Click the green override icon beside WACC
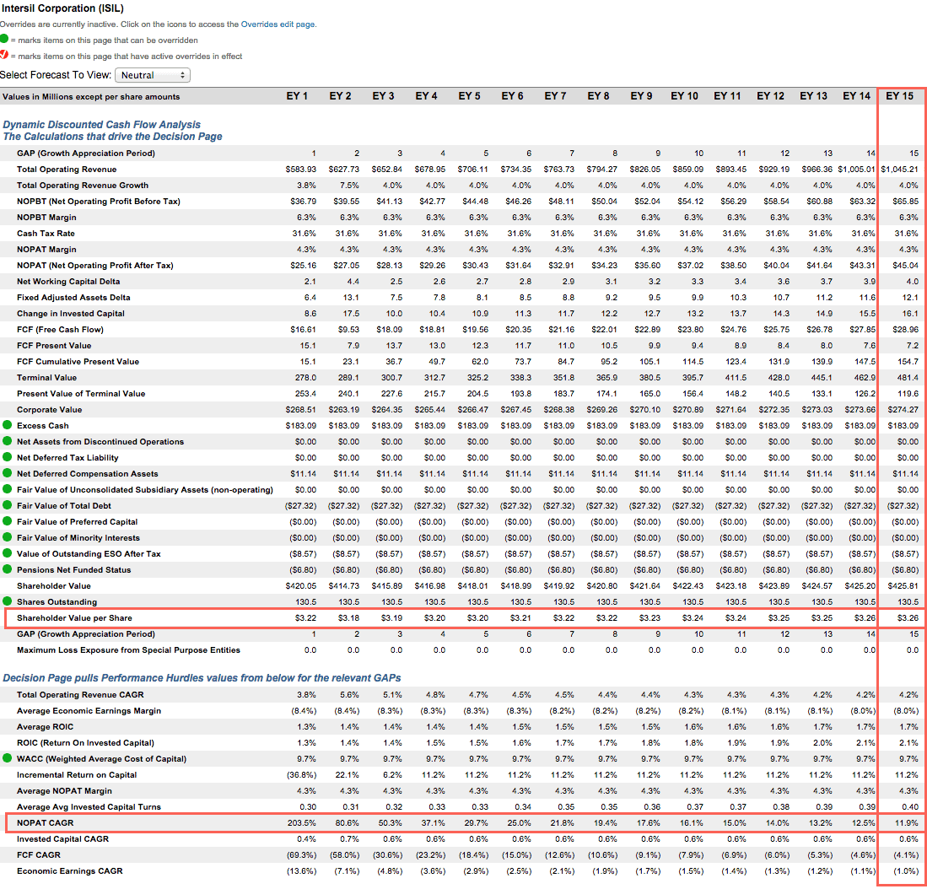Viewport: 927px width, 889px height. pos(7,758)
